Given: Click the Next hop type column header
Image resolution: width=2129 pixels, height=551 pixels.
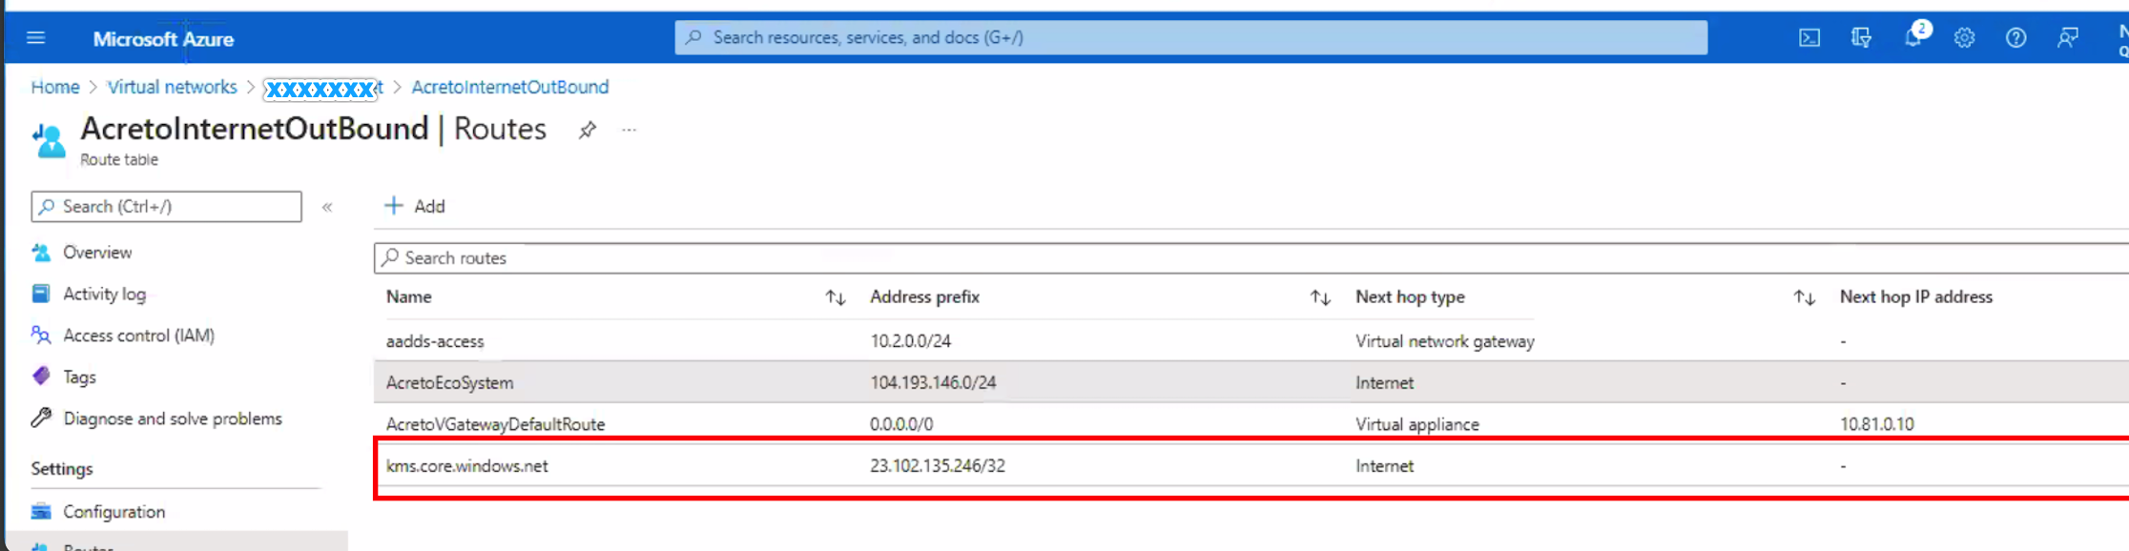Looking at the screenshot, I should 1410,297.
